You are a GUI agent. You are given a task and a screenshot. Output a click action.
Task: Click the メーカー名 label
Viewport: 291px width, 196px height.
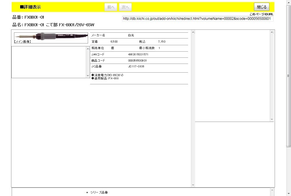pyautogui.click(x=98, y=35)
